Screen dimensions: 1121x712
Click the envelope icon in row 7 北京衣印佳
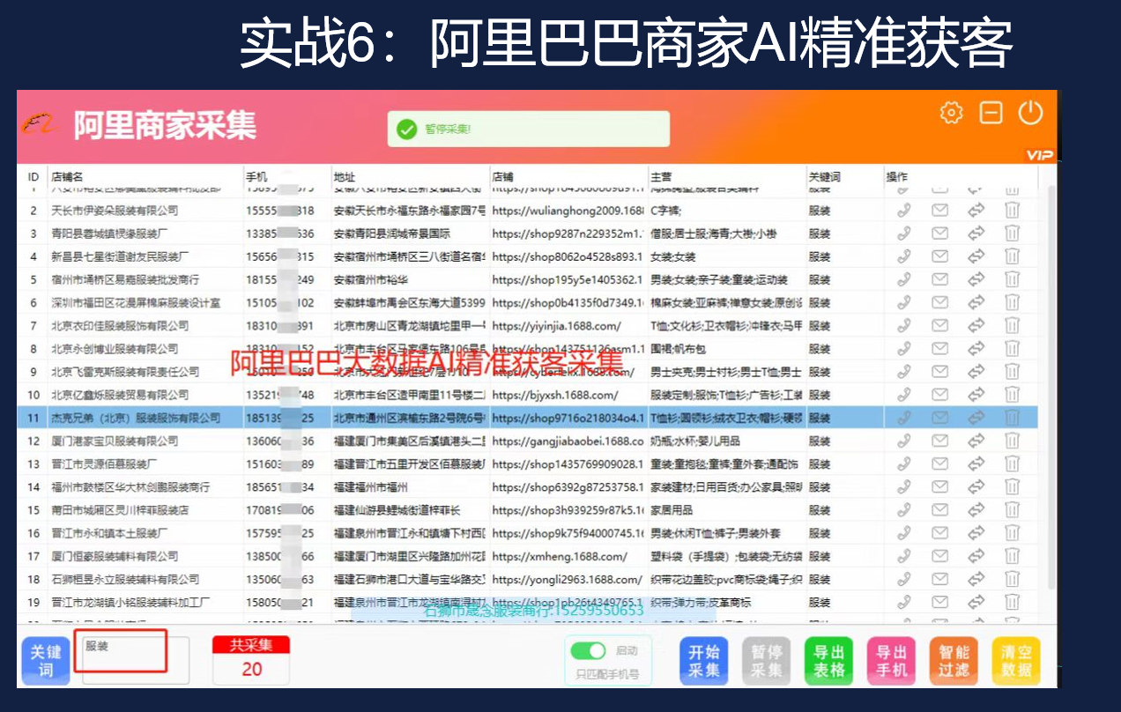(940, 326)
